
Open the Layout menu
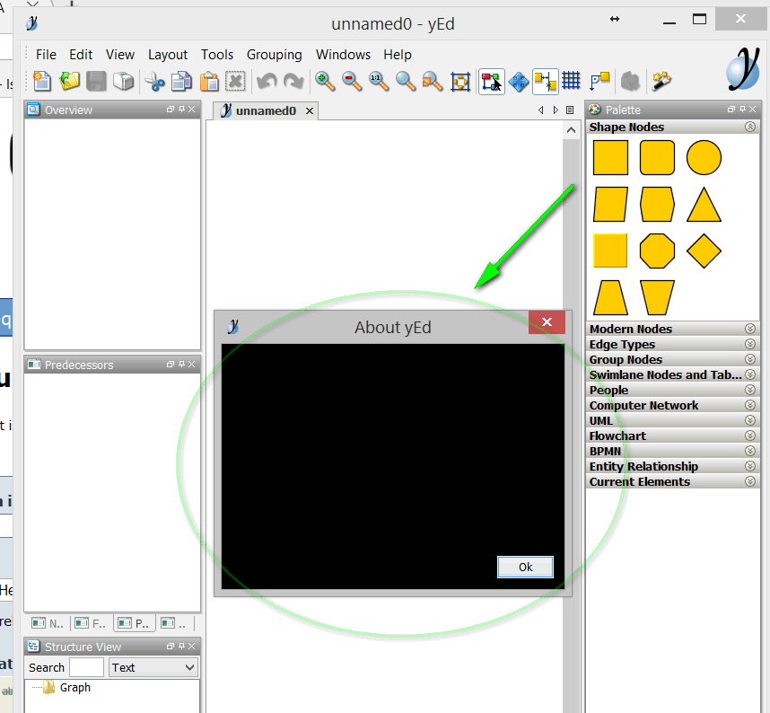[x=168, y=55]
